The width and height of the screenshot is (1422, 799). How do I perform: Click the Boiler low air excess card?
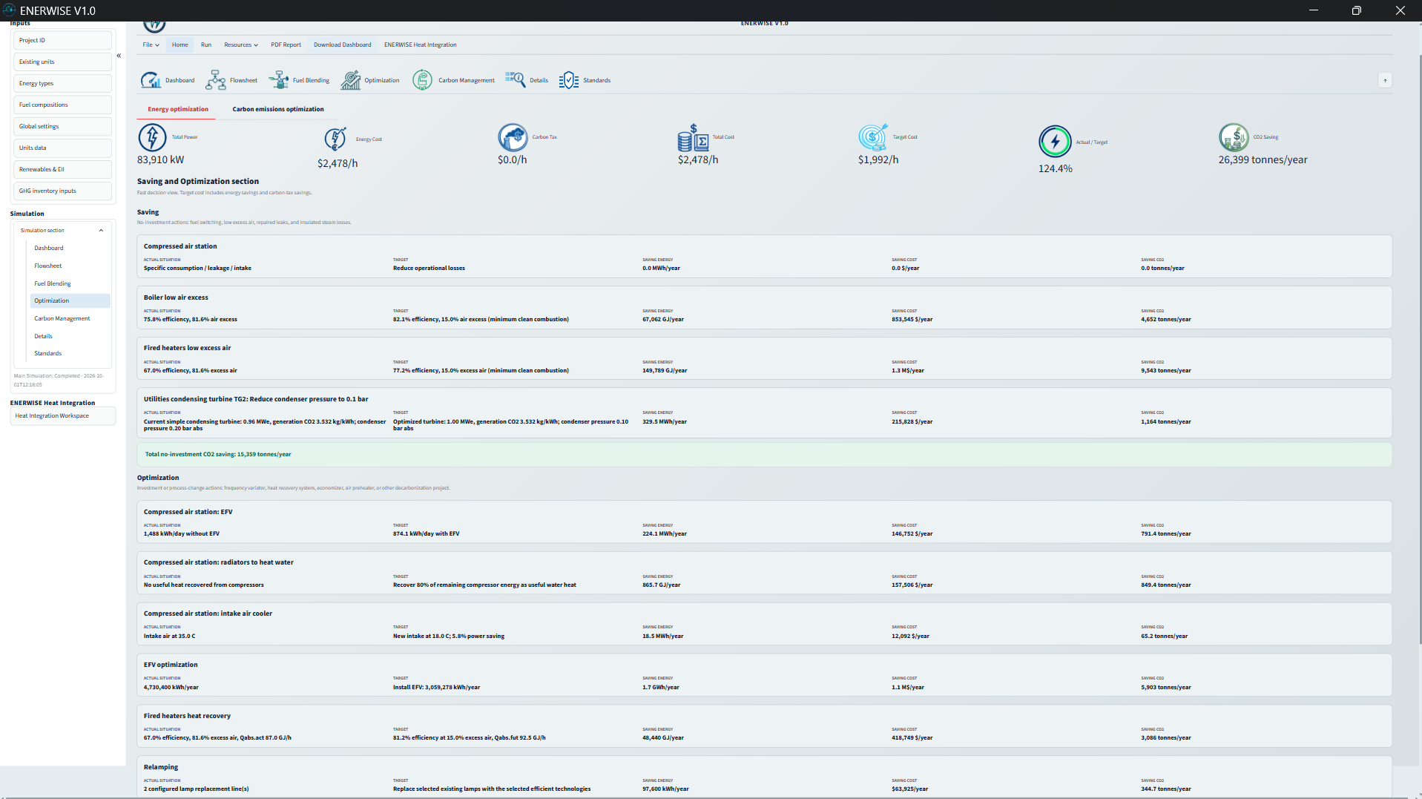click(x=764, y=307)
